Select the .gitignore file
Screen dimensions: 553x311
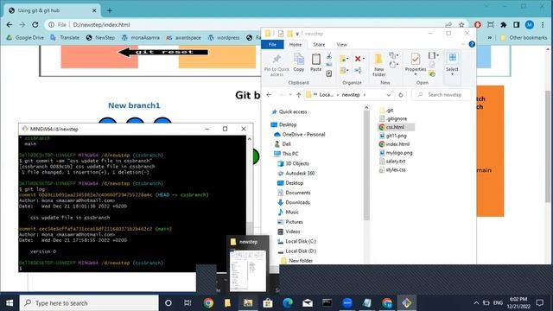tap(393, 119)
